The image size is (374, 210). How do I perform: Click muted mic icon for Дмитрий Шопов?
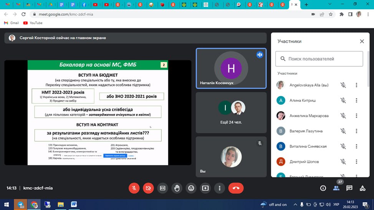(343, 162)
